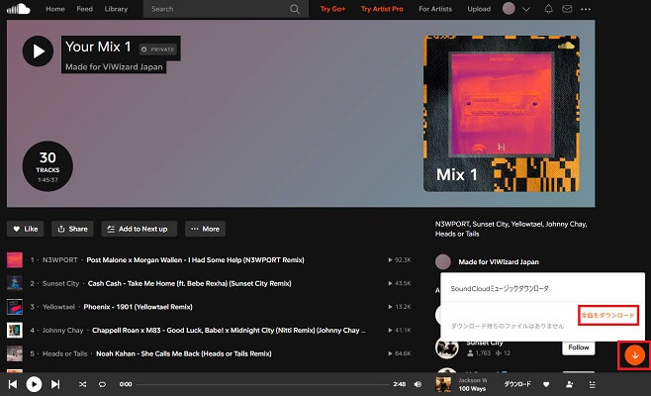Click the 100 Ways now-playing thumbnail
The image size is (651, 396).
443,384
